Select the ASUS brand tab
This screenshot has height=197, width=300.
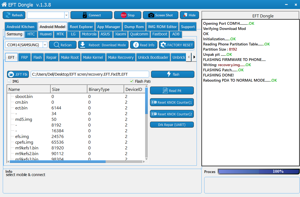[x=105, y=34]
